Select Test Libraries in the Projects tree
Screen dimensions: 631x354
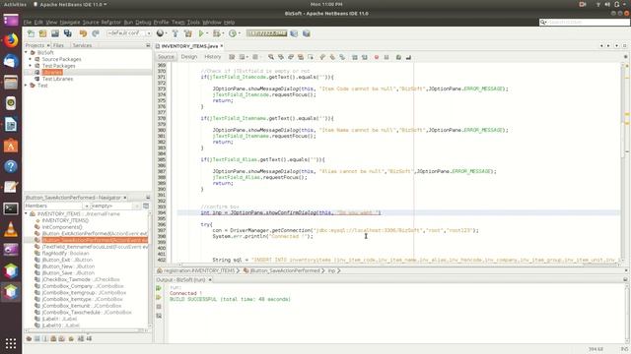(57, 79)
